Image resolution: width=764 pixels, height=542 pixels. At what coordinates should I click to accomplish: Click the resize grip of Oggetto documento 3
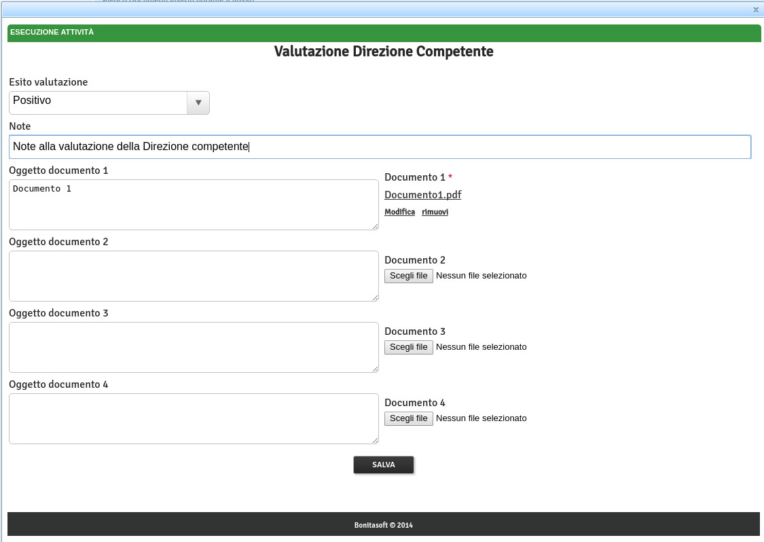click(375, 369)
